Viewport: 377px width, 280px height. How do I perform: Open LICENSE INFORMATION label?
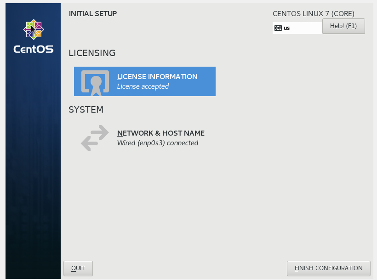tap(157, 77)
